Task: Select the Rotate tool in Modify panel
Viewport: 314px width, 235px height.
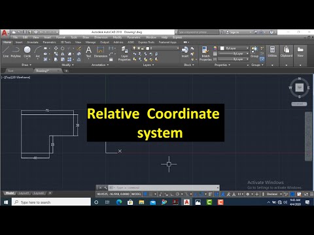Action: point(63,48)
